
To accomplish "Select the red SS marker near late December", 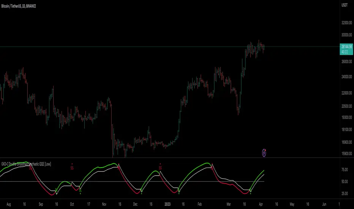I will coord(160,168).
